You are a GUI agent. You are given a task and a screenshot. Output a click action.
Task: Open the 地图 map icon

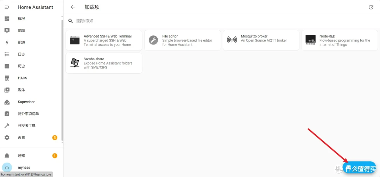click(x=7, y=30)
